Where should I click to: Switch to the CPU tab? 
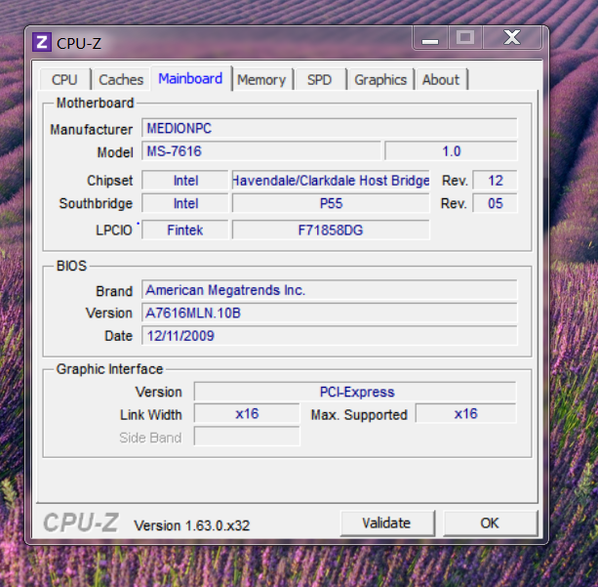tap(64, 79)
